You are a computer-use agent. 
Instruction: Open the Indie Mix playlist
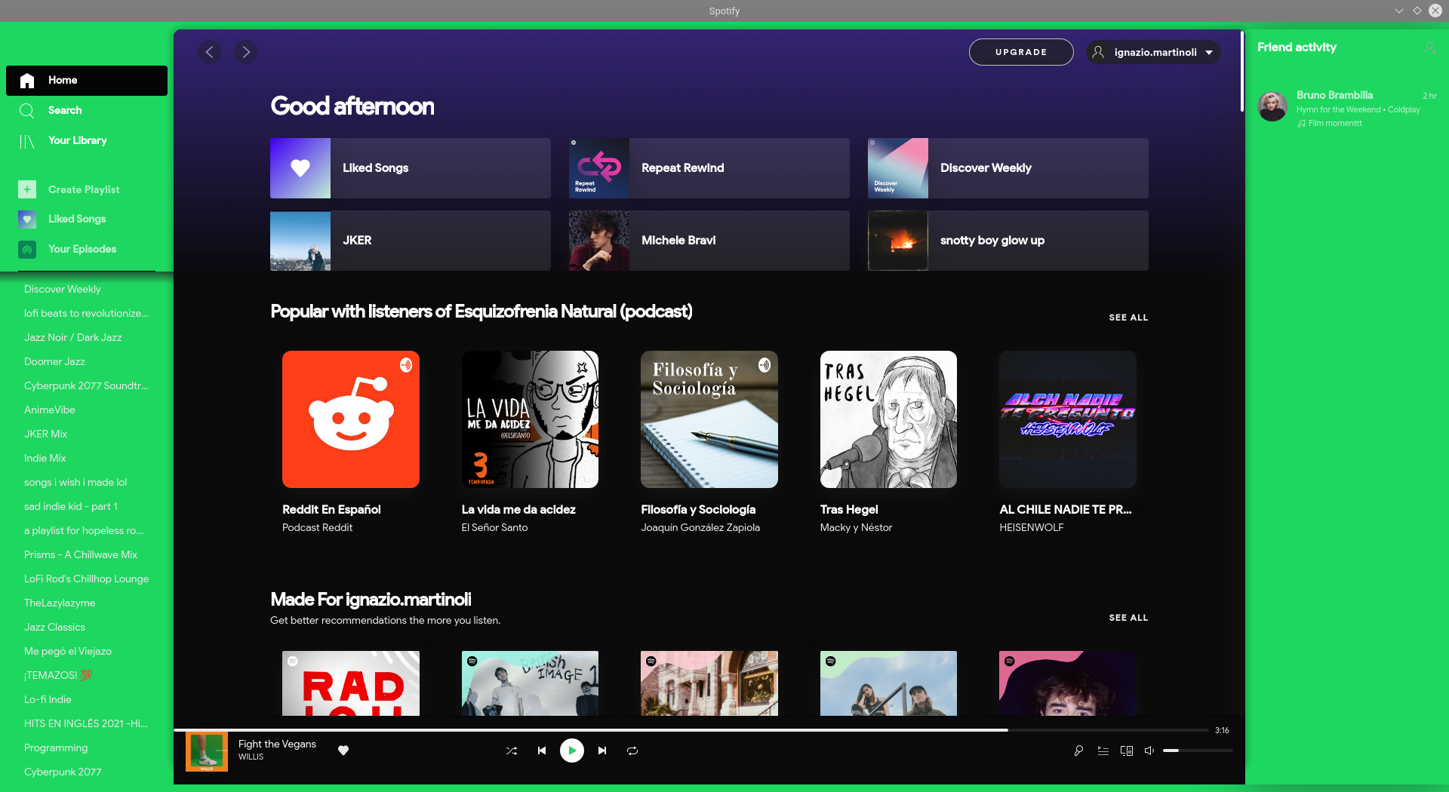[x=45, y=458]
